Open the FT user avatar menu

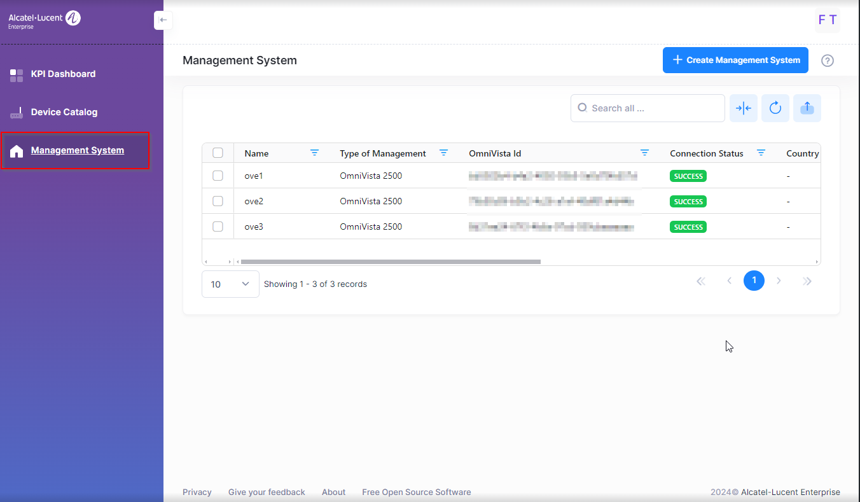coord(827,20)
